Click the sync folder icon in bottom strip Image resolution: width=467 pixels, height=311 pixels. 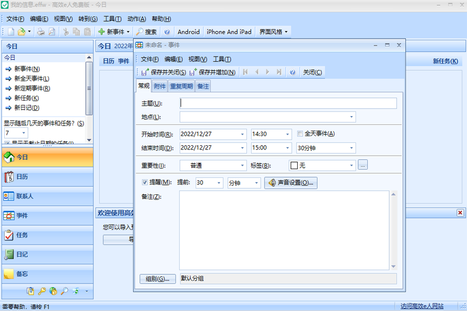pyautogui.click(x=76, y=291)
